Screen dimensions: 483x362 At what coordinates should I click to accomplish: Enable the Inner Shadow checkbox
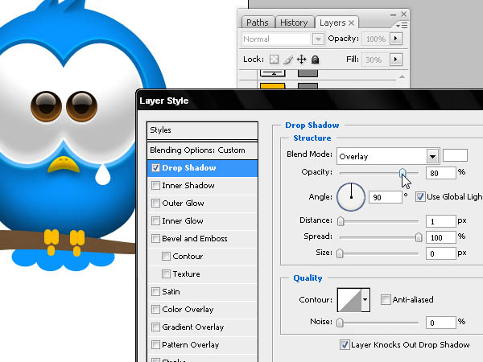click(x=155, y=185)
